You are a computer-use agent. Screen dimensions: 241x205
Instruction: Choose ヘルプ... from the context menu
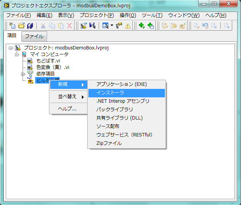(x=69, y=109)
